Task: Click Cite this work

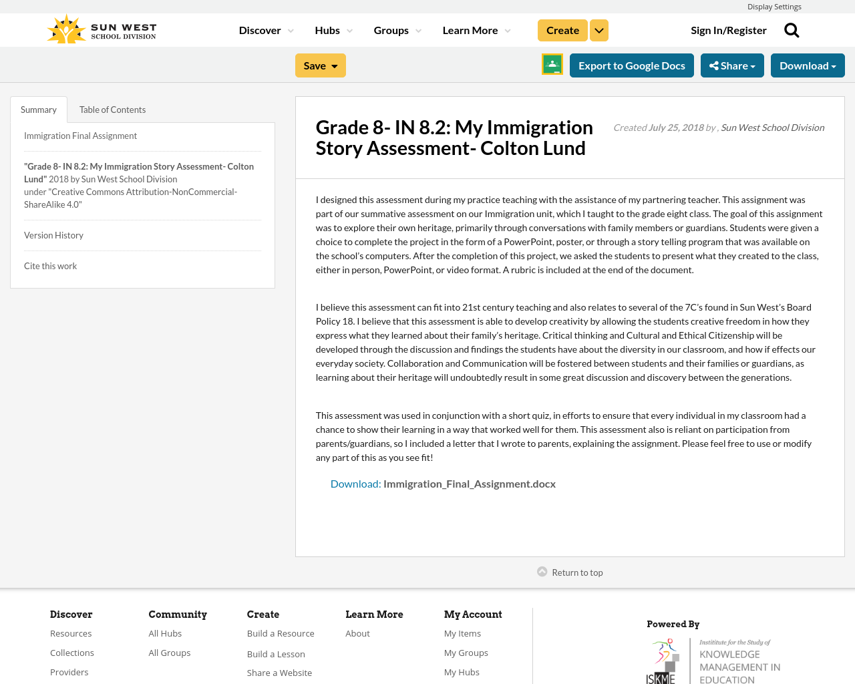Action: tap(50, 265)
